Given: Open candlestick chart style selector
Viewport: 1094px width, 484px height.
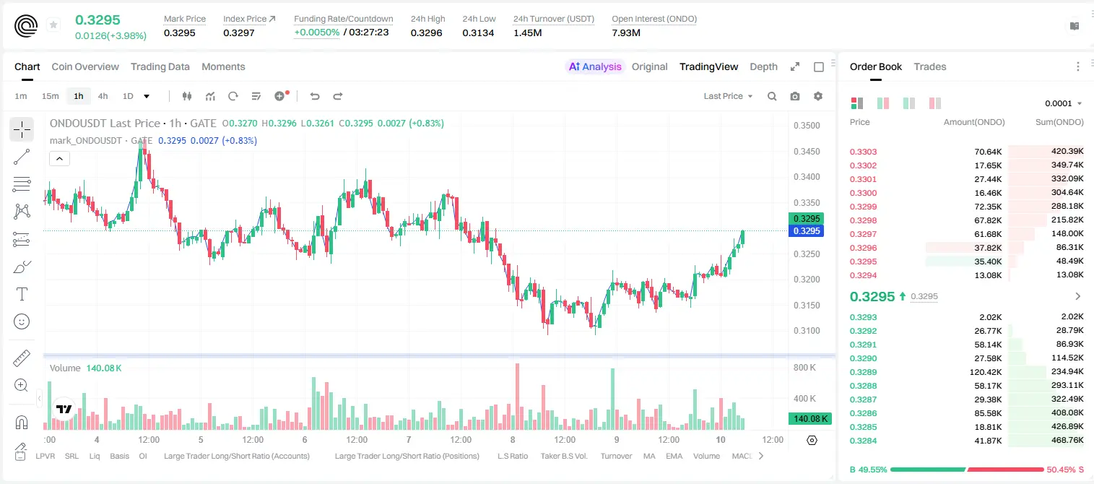Looking at the screenshot, I should (x=187, y=96).
